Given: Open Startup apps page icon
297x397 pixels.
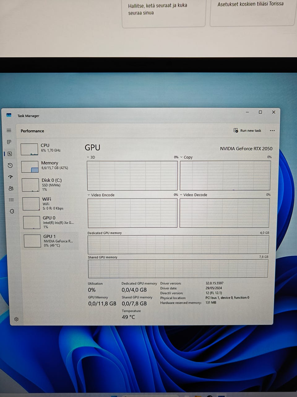Looking at the screenshot, I should click(11, 177).
